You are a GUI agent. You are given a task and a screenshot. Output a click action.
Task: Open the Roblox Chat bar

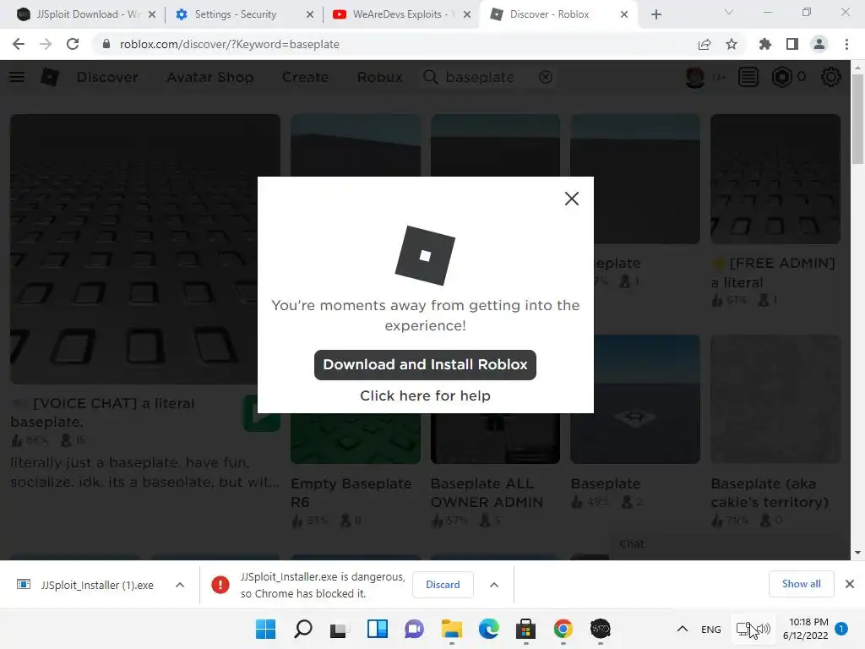tap(728, 544)
